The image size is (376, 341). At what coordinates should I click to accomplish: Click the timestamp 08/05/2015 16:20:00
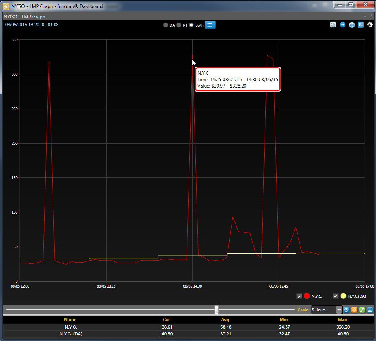pyautogui.click(x=25, y=25)
